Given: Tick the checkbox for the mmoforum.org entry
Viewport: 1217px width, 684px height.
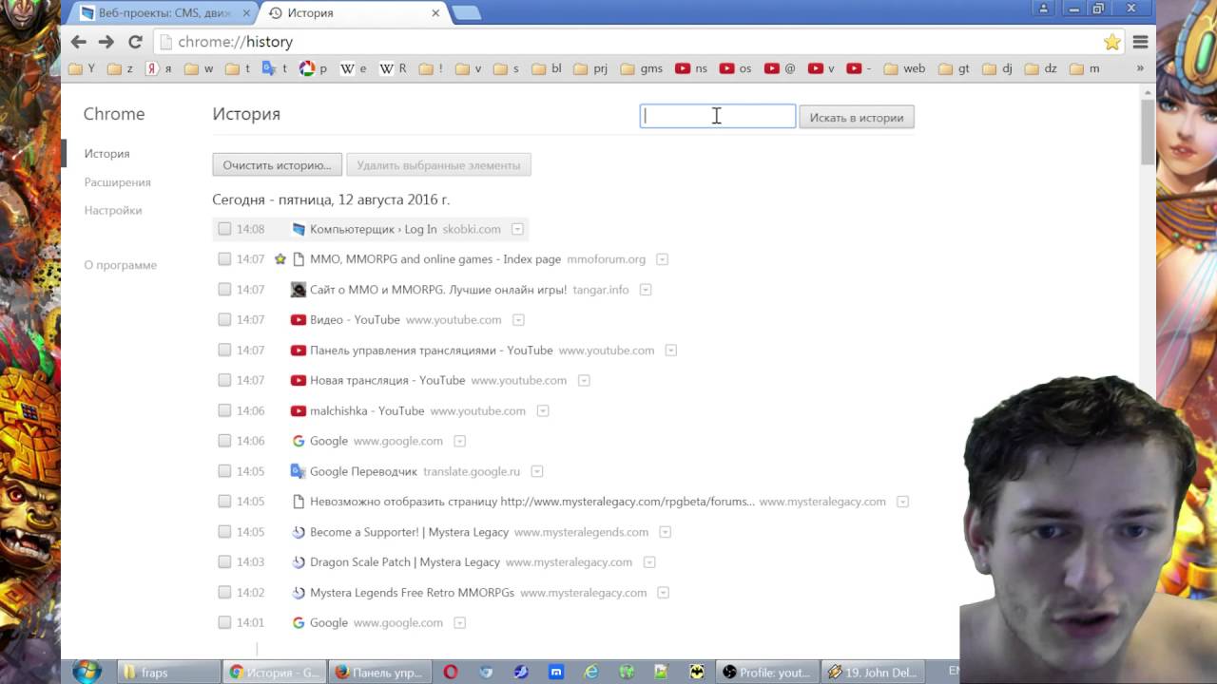Looking at the screenshot, I should (x=224, y=259).
